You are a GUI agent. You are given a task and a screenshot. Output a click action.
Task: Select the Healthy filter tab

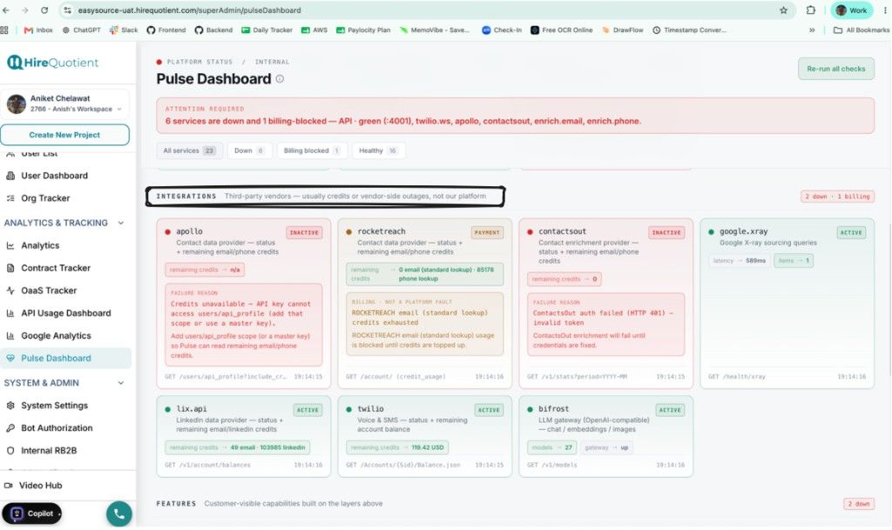(x=378, y=151)
